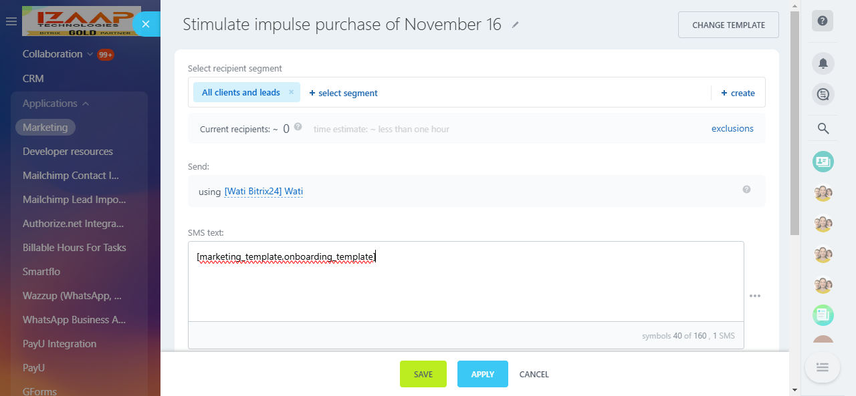Open notifications bell icon
This screenshot has height=396, width=856.
coord(823,63)
